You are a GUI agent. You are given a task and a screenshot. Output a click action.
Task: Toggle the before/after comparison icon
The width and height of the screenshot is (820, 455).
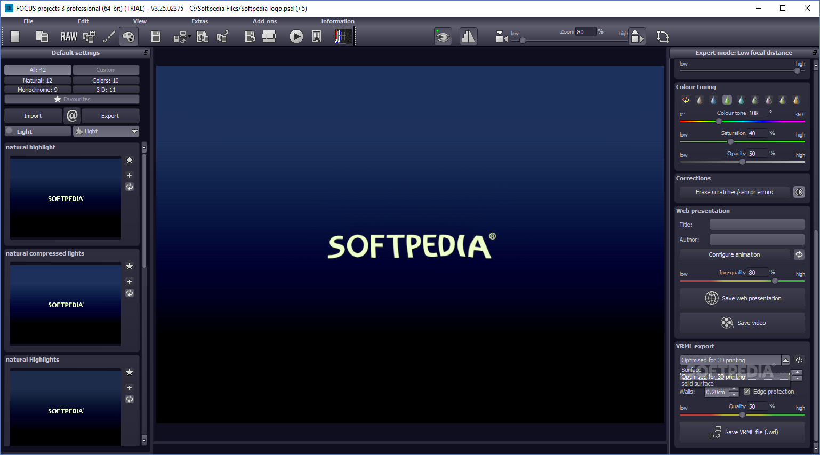coord(468,36)
